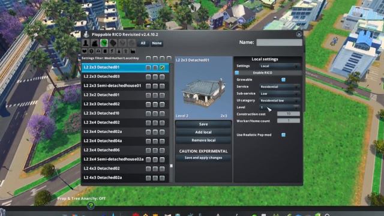Select the sixth greyed-out category filter icon
The image size is (384, 216).
pyautogui.click(x=132, y=43)
